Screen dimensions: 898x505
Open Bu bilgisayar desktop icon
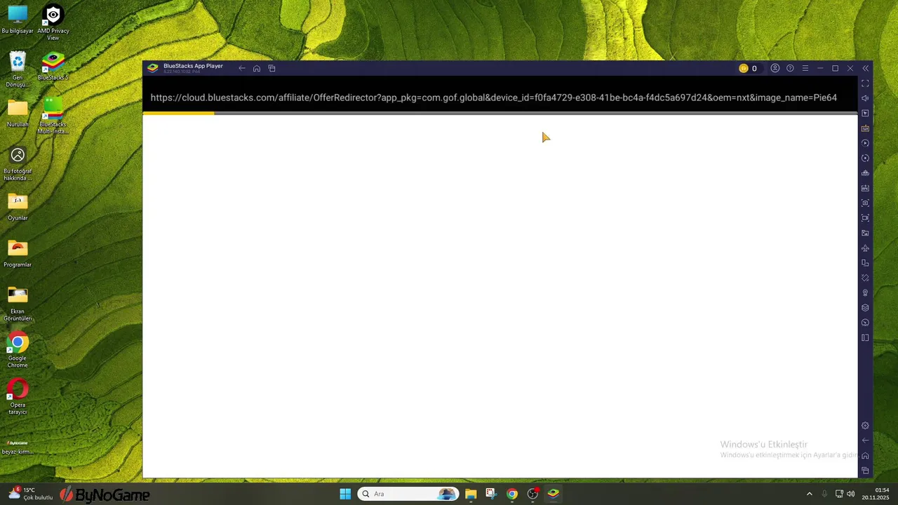tap(18, 20)
